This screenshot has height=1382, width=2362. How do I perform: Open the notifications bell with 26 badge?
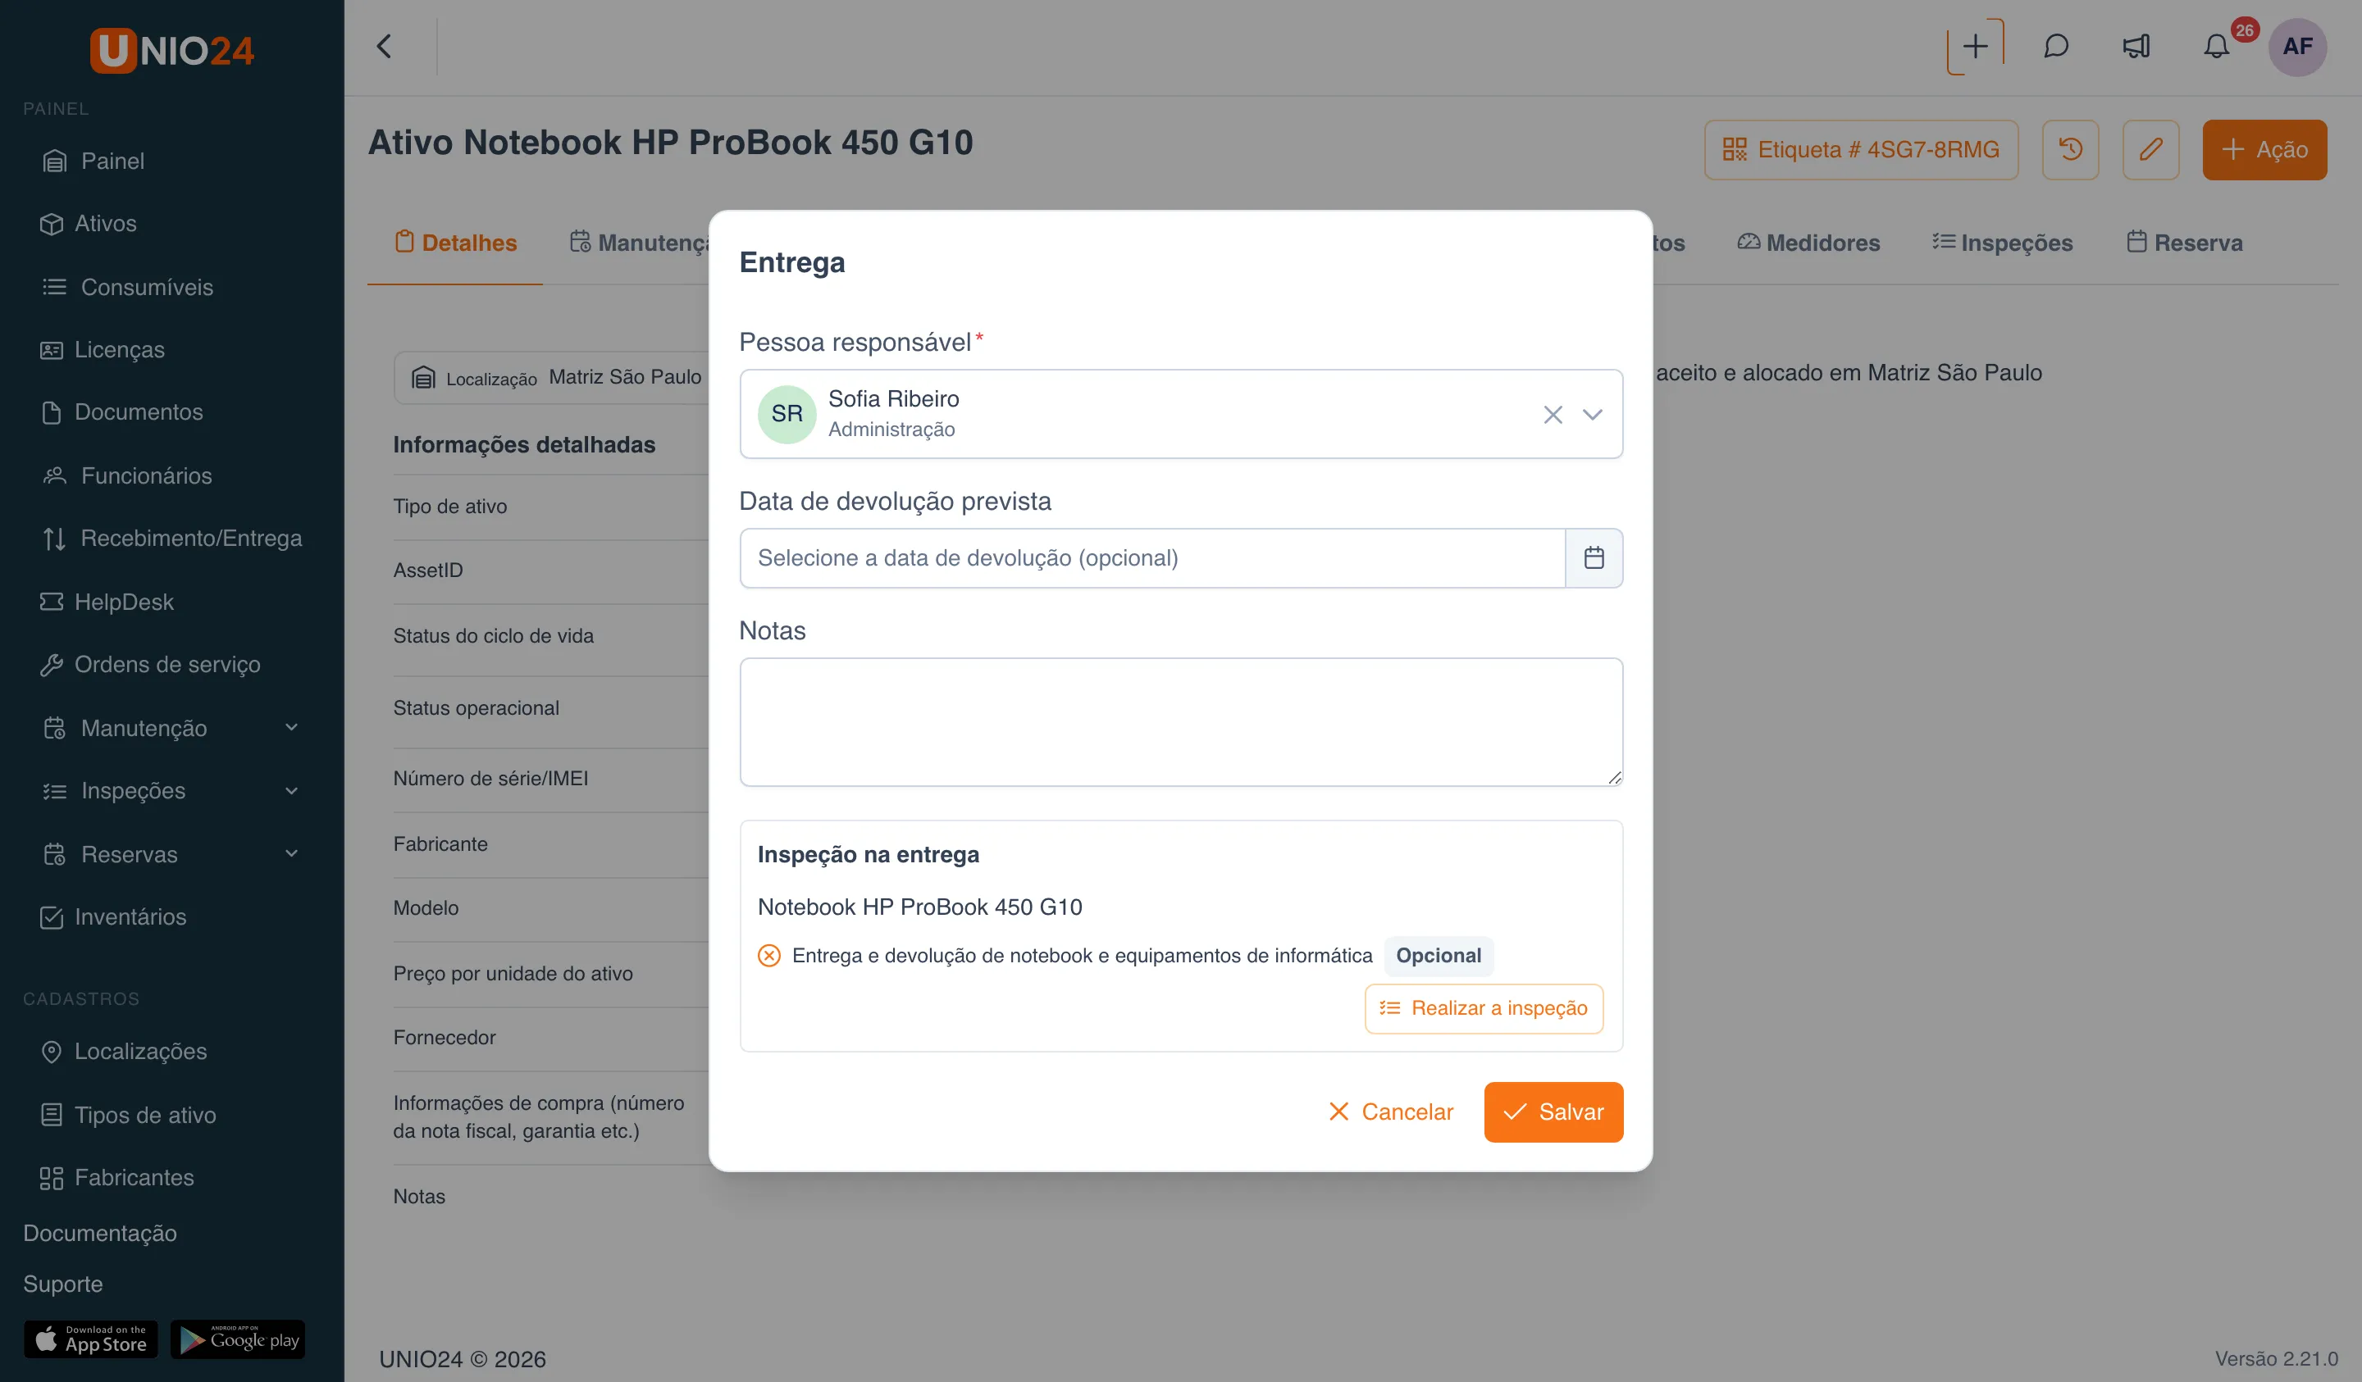[x=2217, y=47]
